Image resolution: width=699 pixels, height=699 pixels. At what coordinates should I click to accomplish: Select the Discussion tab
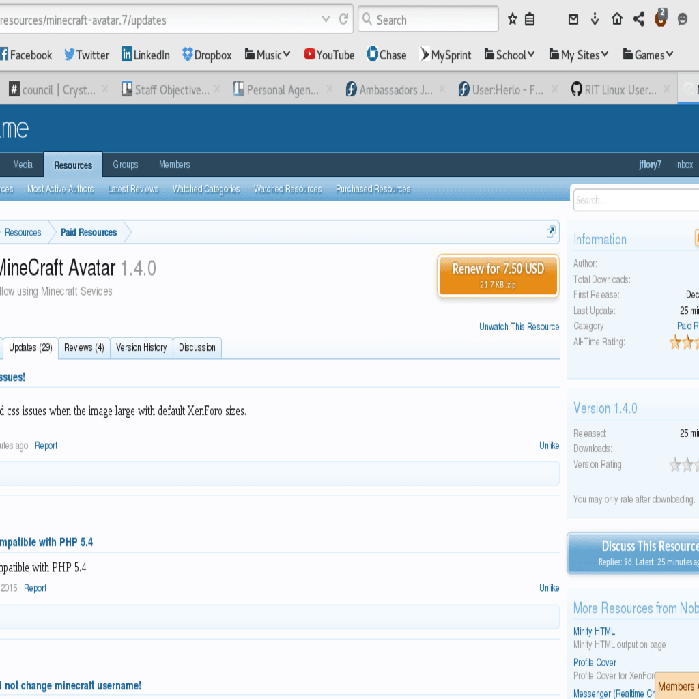coord(197,347)
